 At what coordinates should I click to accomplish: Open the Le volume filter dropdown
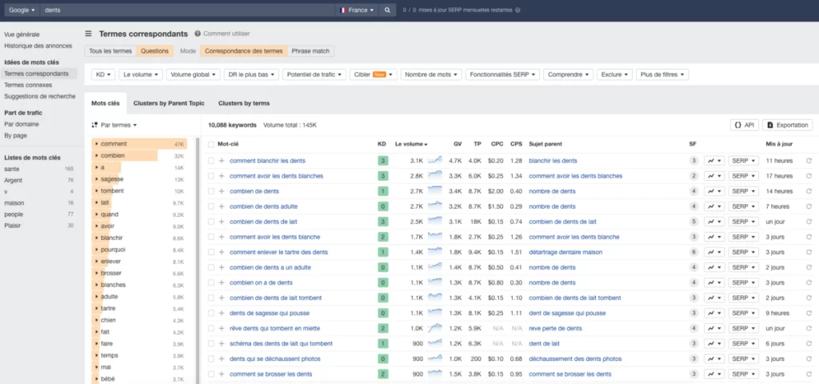point(141,74)
